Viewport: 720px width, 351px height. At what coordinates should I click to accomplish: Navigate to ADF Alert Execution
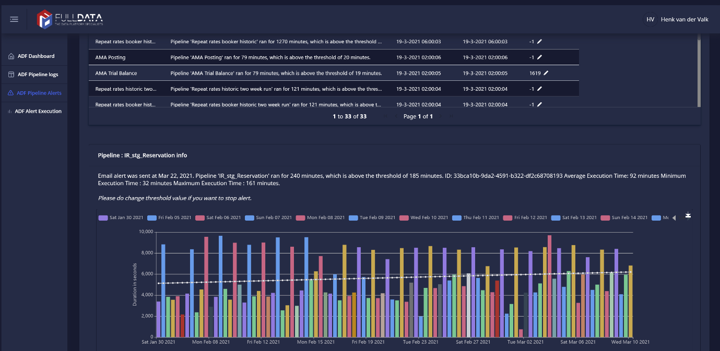coord(38,111)
